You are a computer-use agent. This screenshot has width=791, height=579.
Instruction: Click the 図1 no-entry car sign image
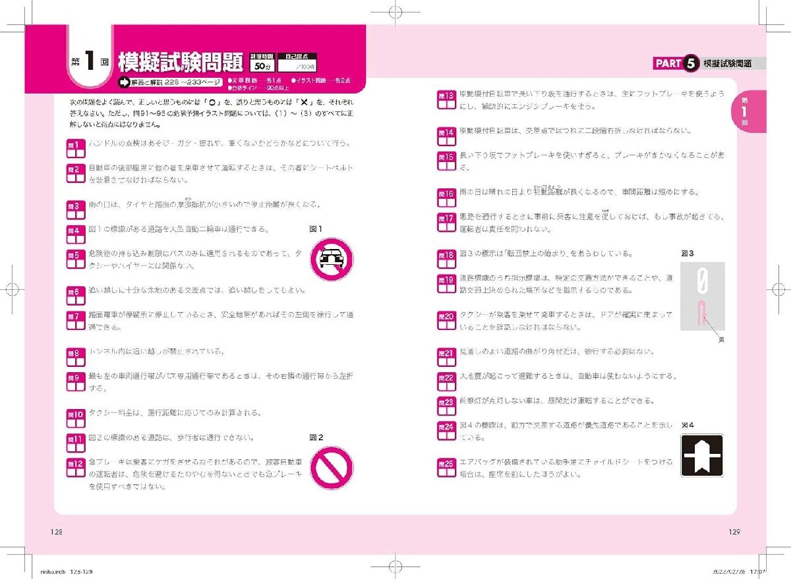(x=332, y=260)
